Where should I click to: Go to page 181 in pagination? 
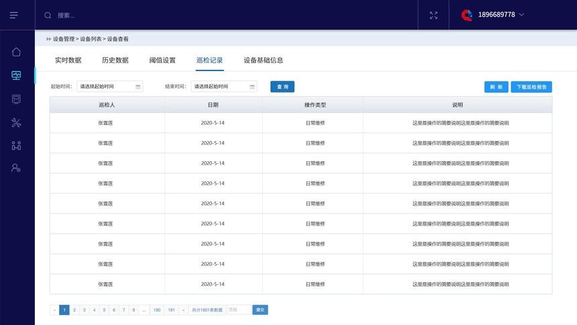tap(172, 310)
